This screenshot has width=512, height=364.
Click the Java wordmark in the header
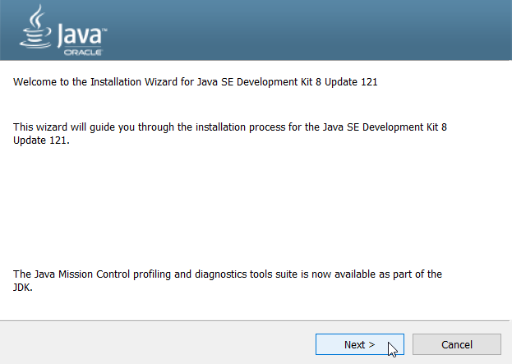click(x=80, y=35)
